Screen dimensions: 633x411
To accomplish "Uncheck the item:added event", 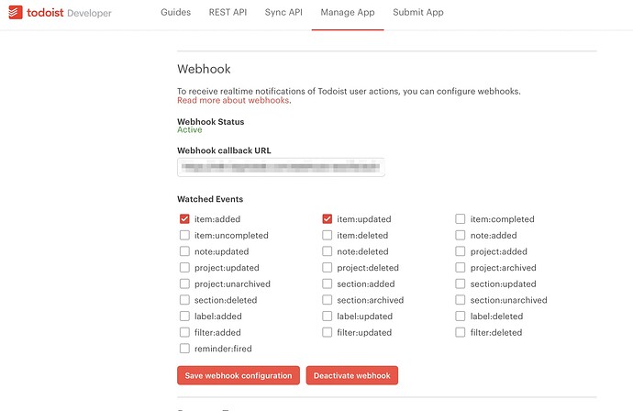I will click(x=184, y=219).
